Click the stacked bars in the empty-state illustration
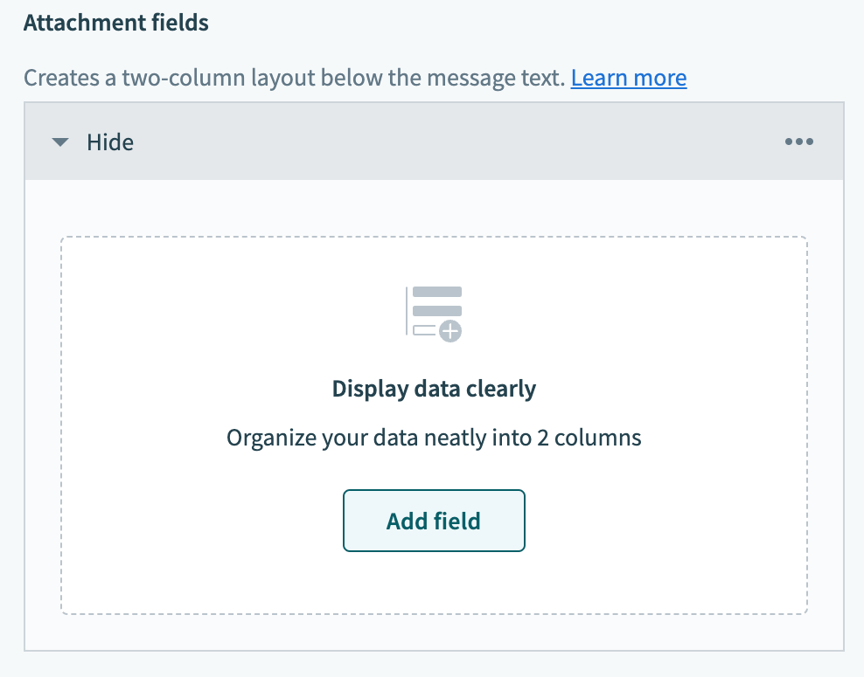Image resolution: width=864 pixels, height=677 pixels. tap(436, 297)
